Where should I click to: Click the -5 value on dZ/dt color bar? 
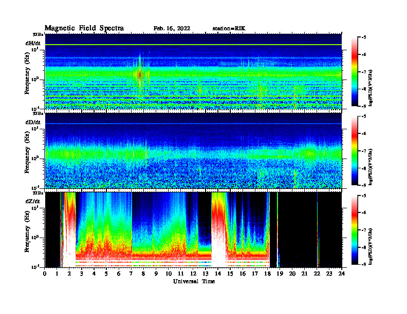364,195
